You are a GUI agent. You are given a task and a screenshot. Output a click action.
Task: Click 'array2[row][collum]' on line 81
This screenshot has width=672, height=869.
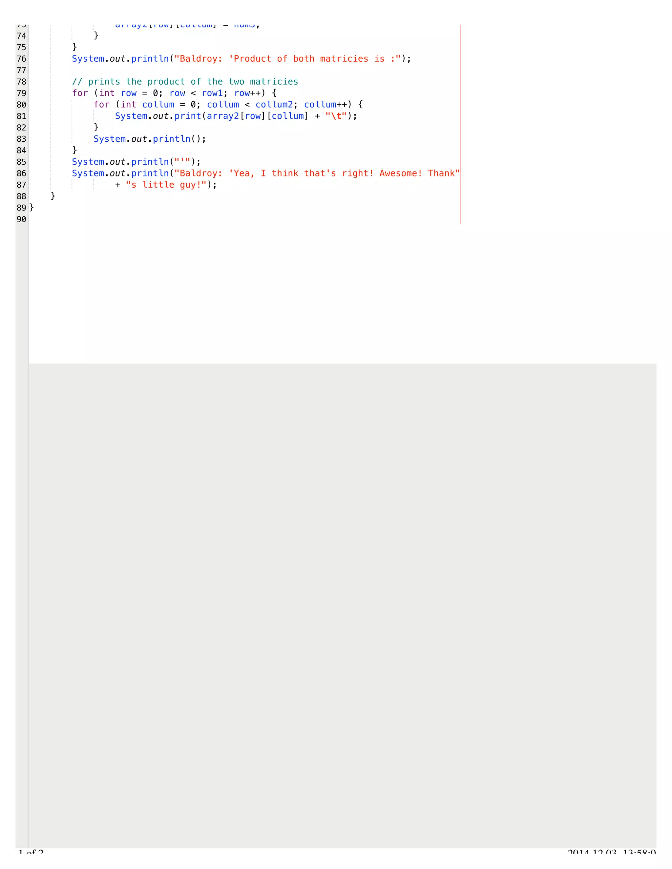click(258, 116)
